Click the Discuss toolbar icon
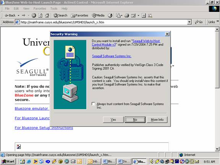 [144, 15]
